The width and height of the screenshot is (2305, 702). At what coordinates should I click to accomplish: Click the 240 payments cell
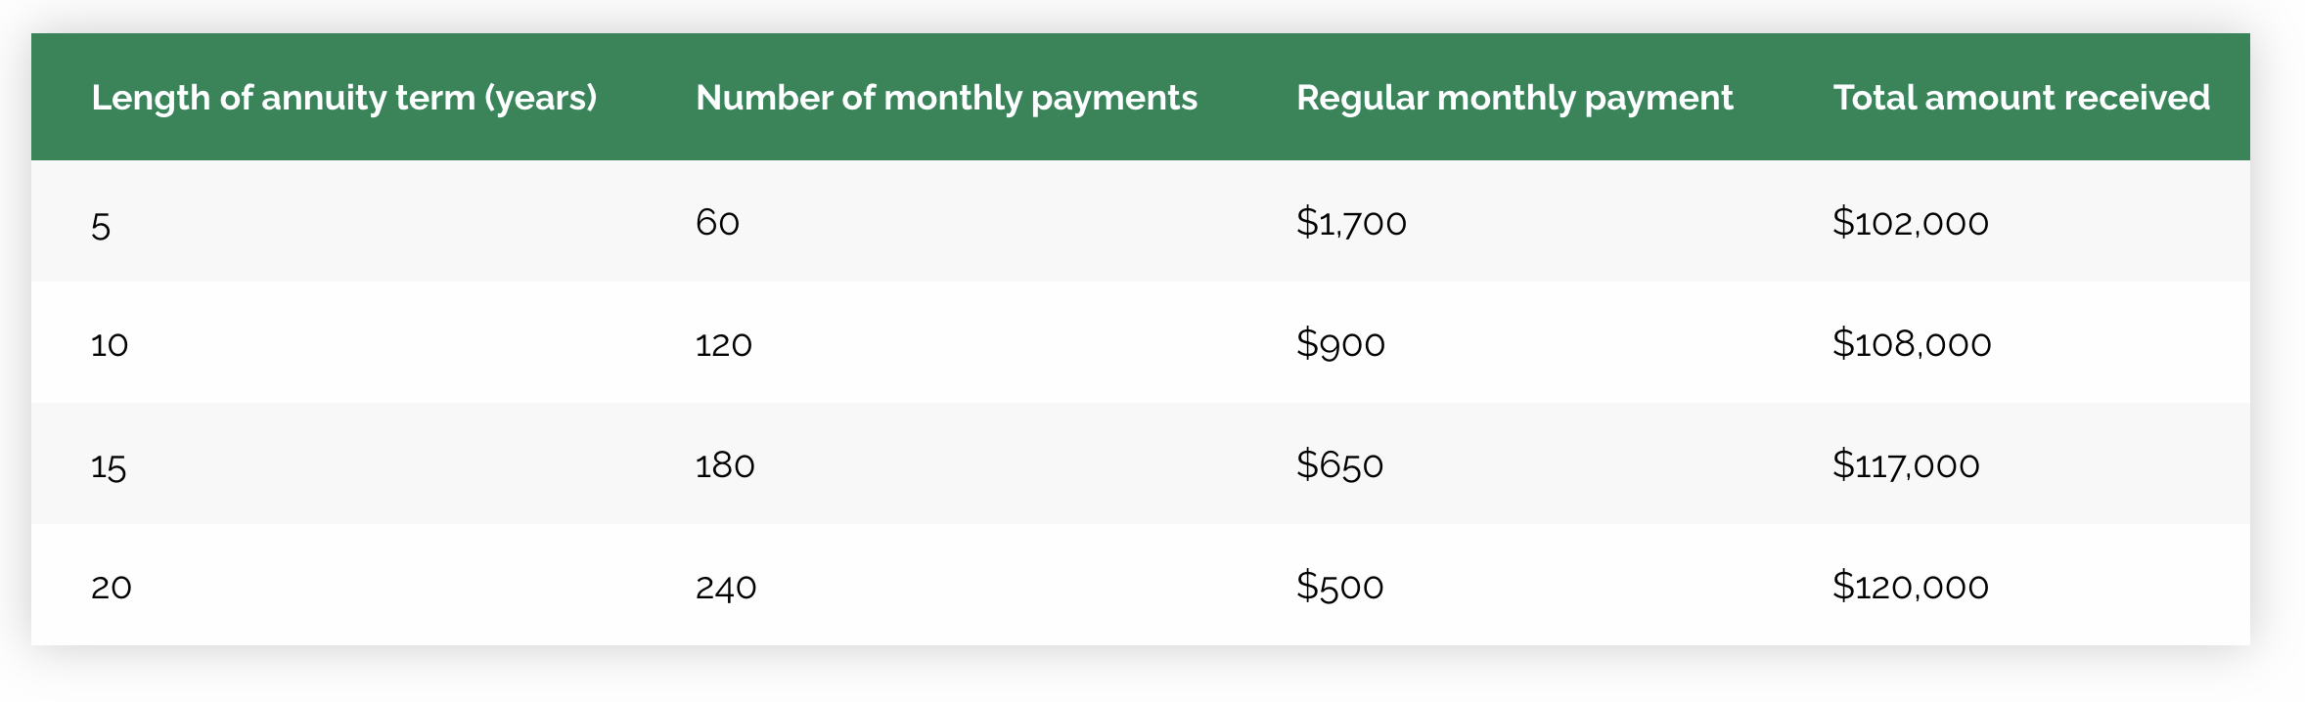tap(726, 587)
